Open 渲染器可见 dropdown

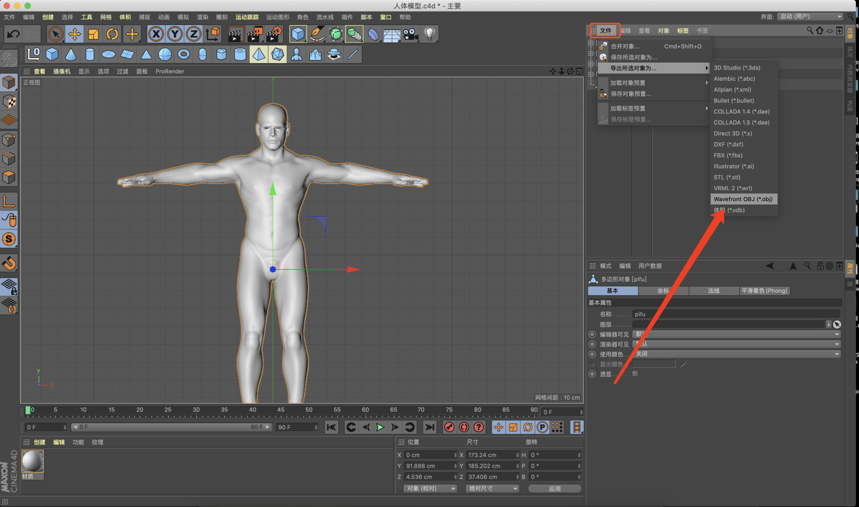pos(736,344)
